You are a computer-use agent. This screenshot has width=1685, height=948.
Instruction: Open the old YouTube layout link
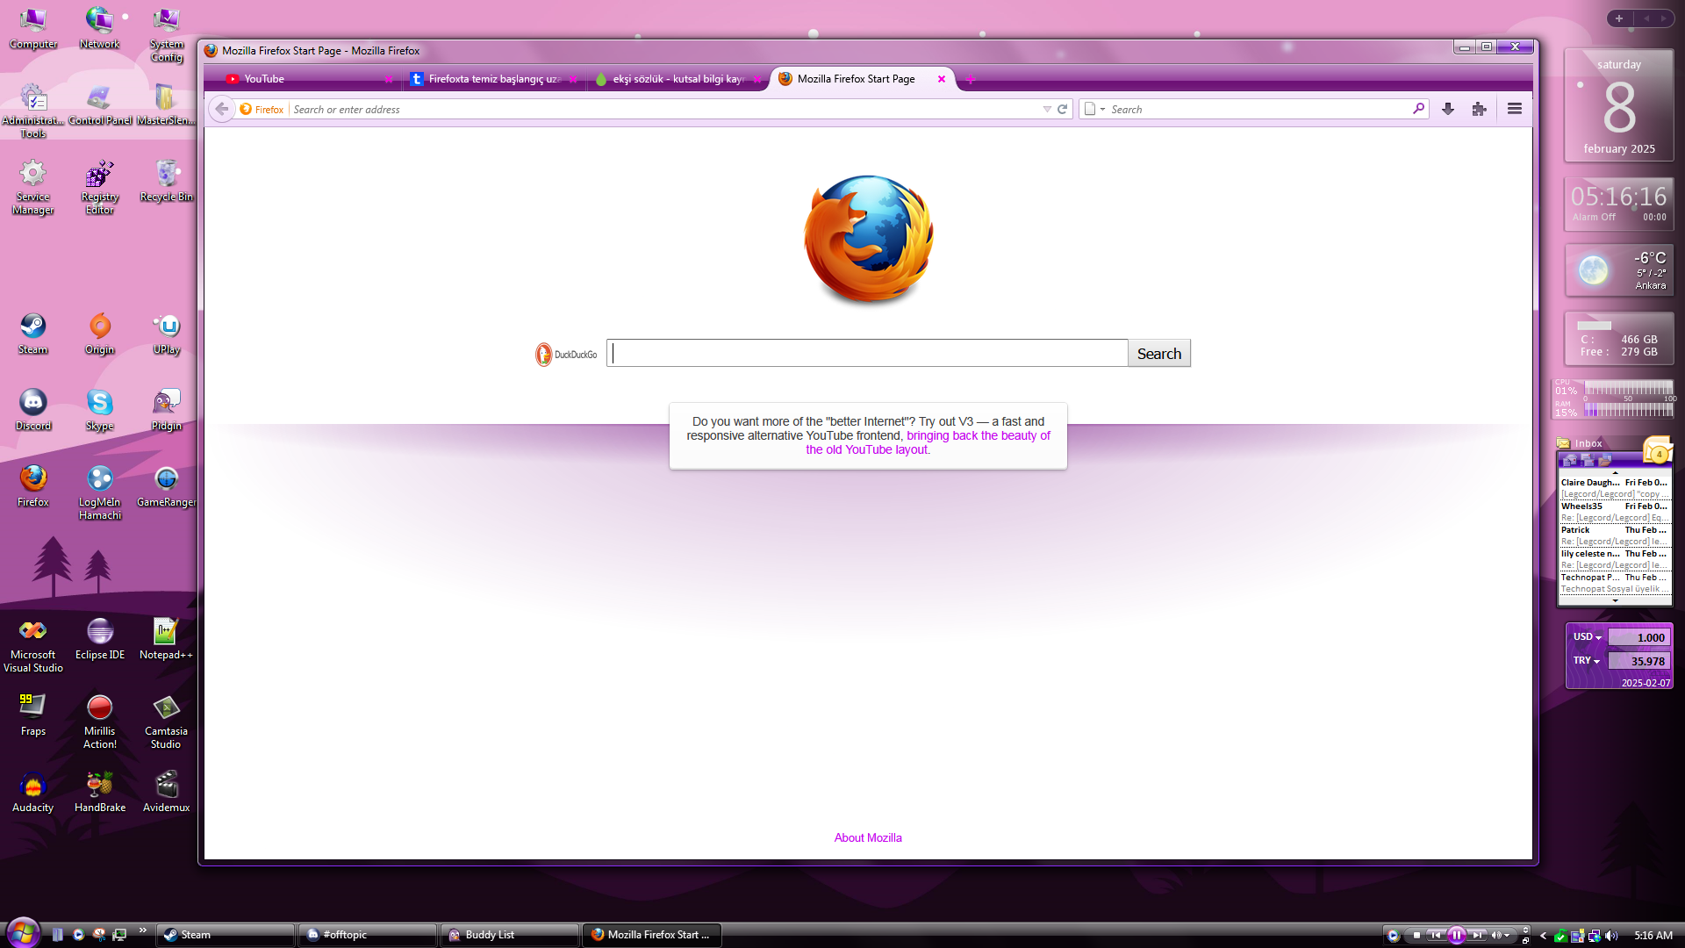click(x=928, y=442)
